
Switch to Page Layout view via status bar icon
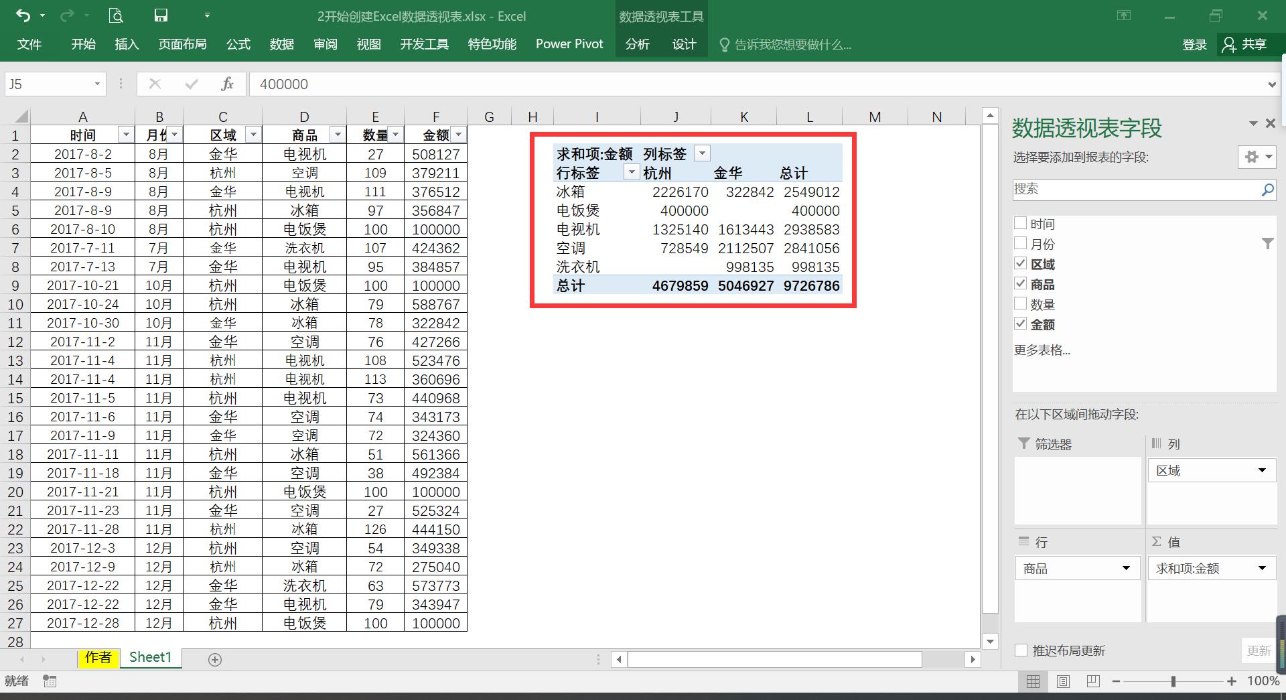(1062, 681)
